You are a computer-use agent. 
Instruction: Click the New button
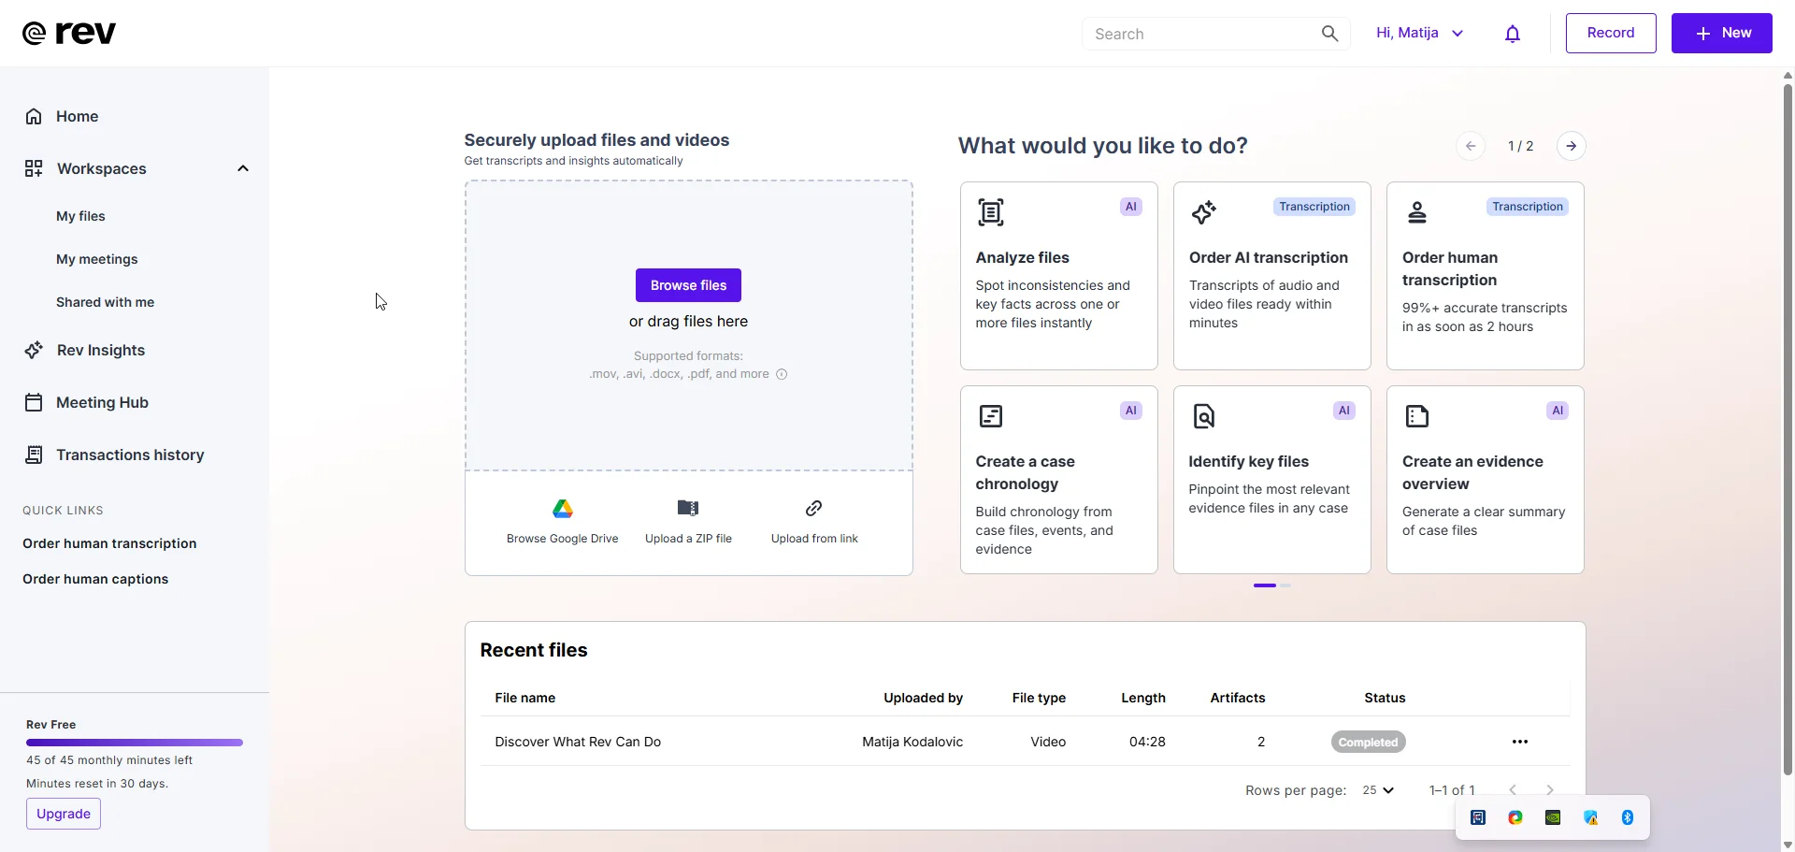(1722, 33)
